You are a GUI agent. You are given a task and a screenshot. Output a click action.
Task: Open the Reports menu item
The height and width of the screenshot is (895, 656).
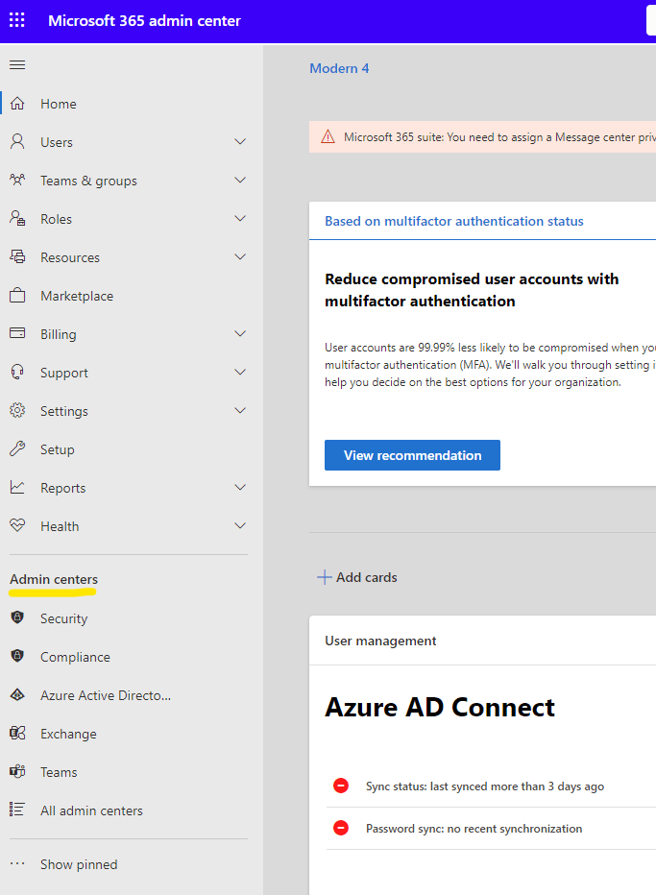63,488
